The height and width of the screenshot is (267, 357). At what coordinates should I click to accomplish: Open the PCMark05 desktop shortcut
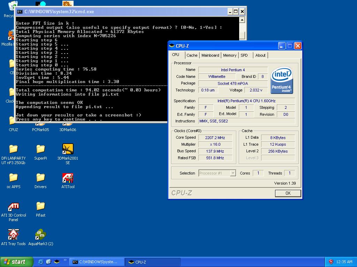40,127
